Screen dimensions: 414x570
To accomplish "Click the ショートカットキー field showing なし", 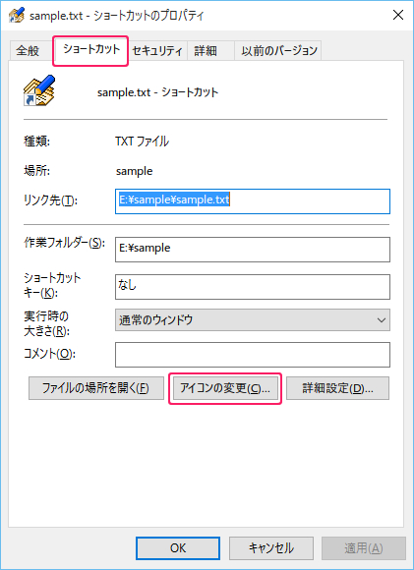I will 253,287.
